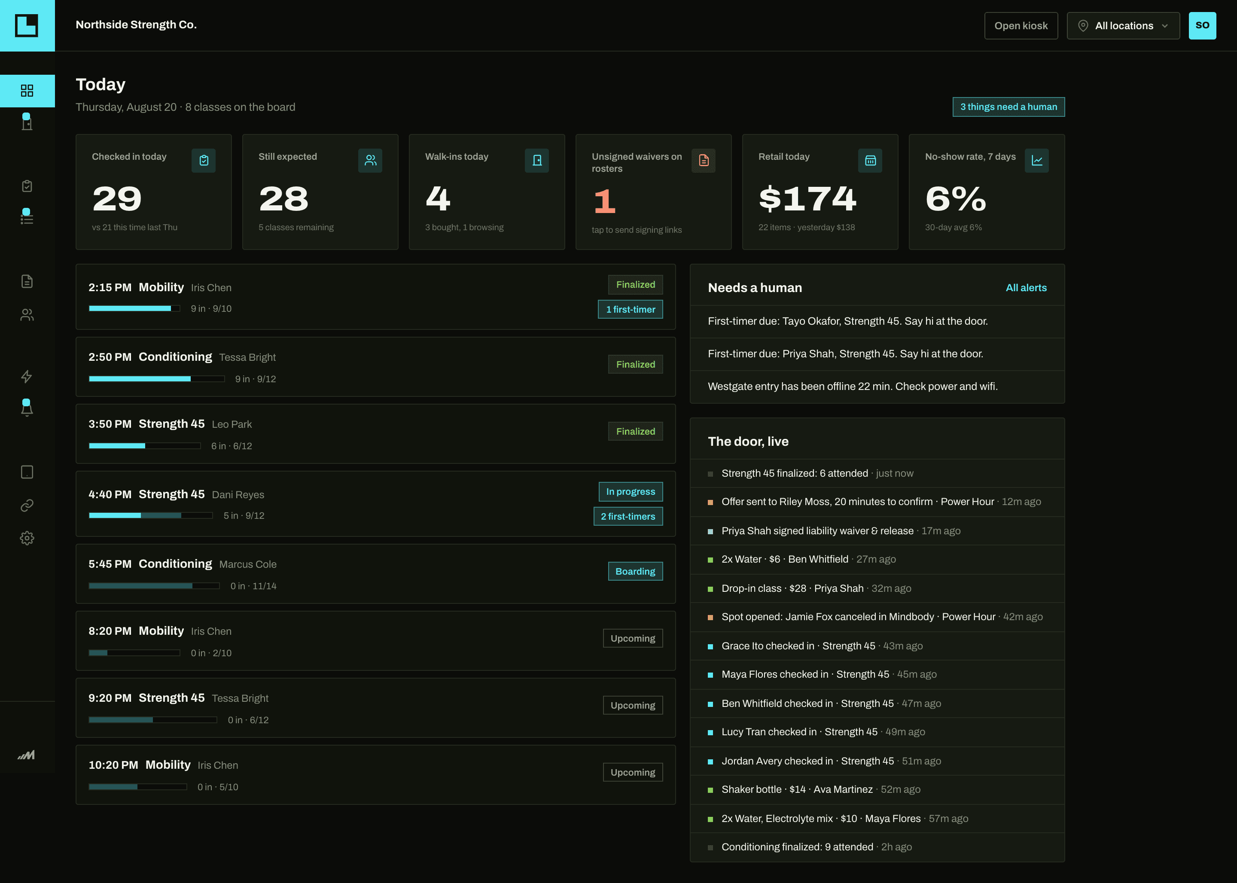Image resolution: width=1237 pixels, height=883 pixels.
Task: Open the tablet kiosk icon in sidebar
Action: (27, 472)
